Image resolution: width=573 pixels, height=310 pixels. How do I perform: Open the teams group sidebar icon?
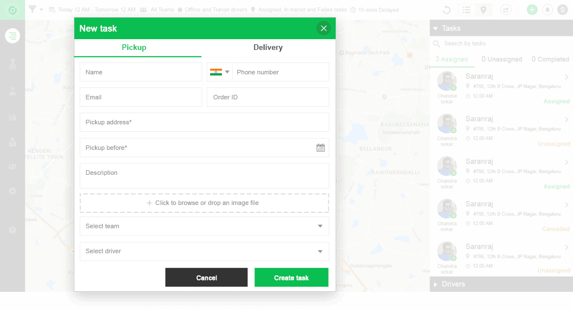click(x=12, y=166)
